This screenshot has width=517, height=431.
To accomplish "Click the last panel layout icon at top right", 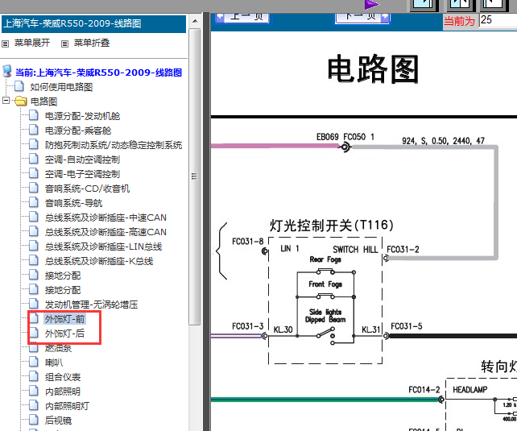I will pyautogui.click(x=495, y=5).
